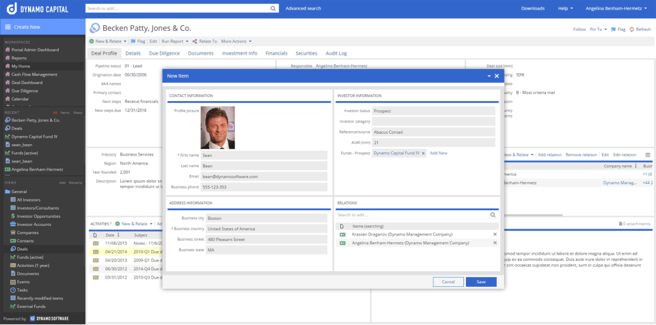Switch to the Due Diligence tab
Screen dimensions: 656x325
tap(165, 53)
